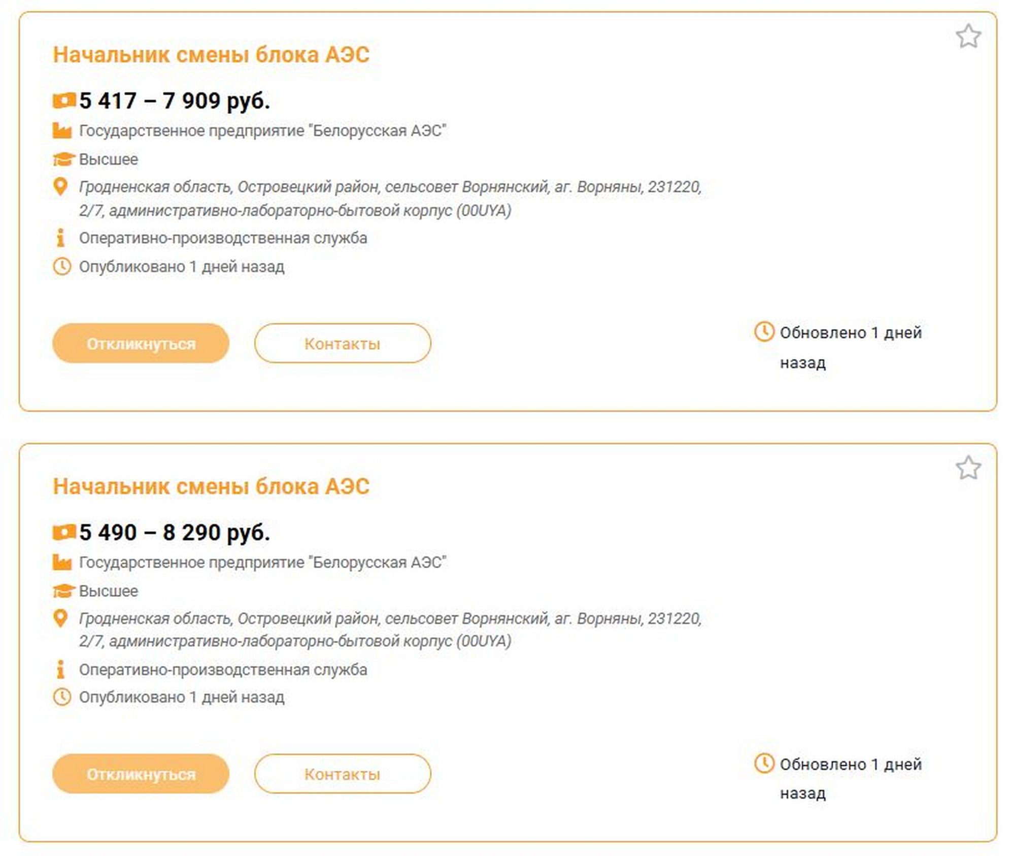
Task: Open the first Начальник смены блока АЭС title
Action: point(211,55)
